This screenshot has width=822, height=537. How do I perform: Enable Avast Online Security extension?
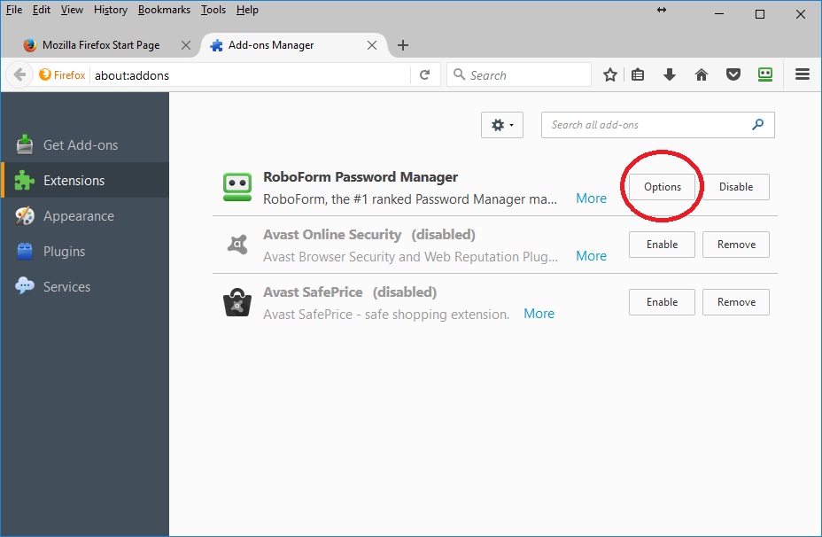pyautogui.click(x=662, y=245)
